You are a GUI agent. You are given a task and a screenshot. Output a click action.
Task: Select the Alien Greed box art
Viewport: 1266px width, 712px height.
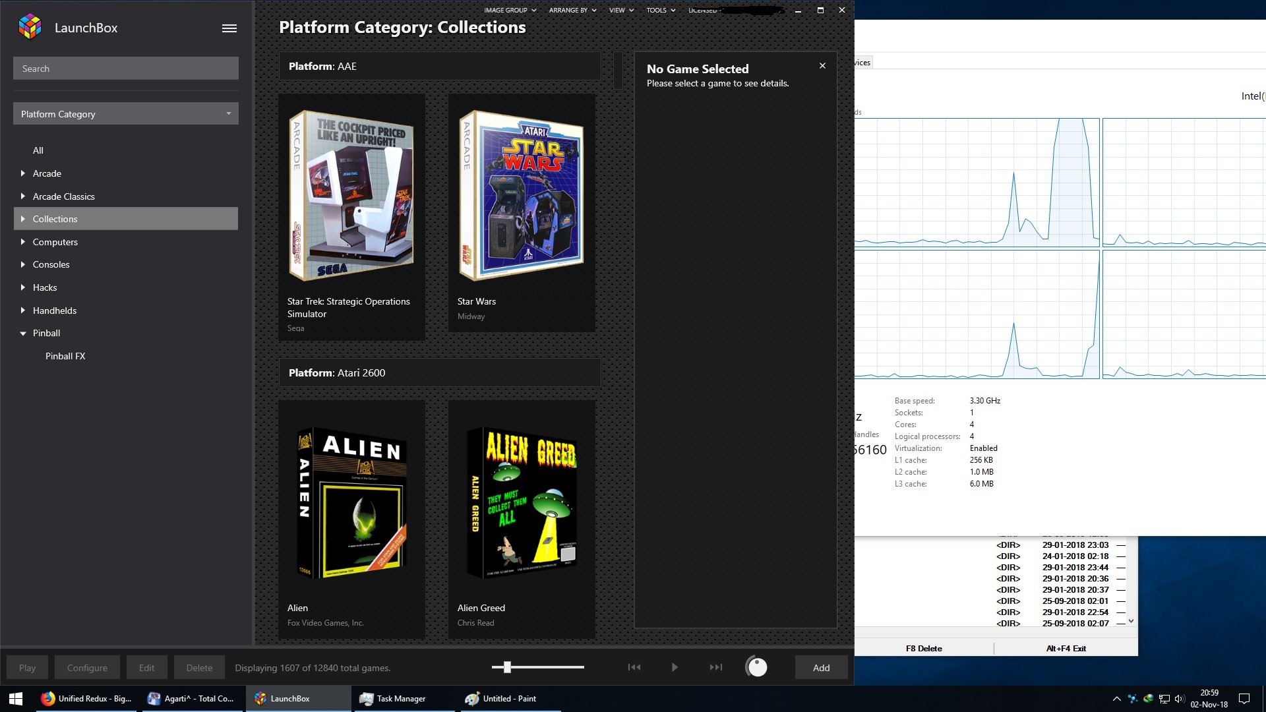(522, 503)
